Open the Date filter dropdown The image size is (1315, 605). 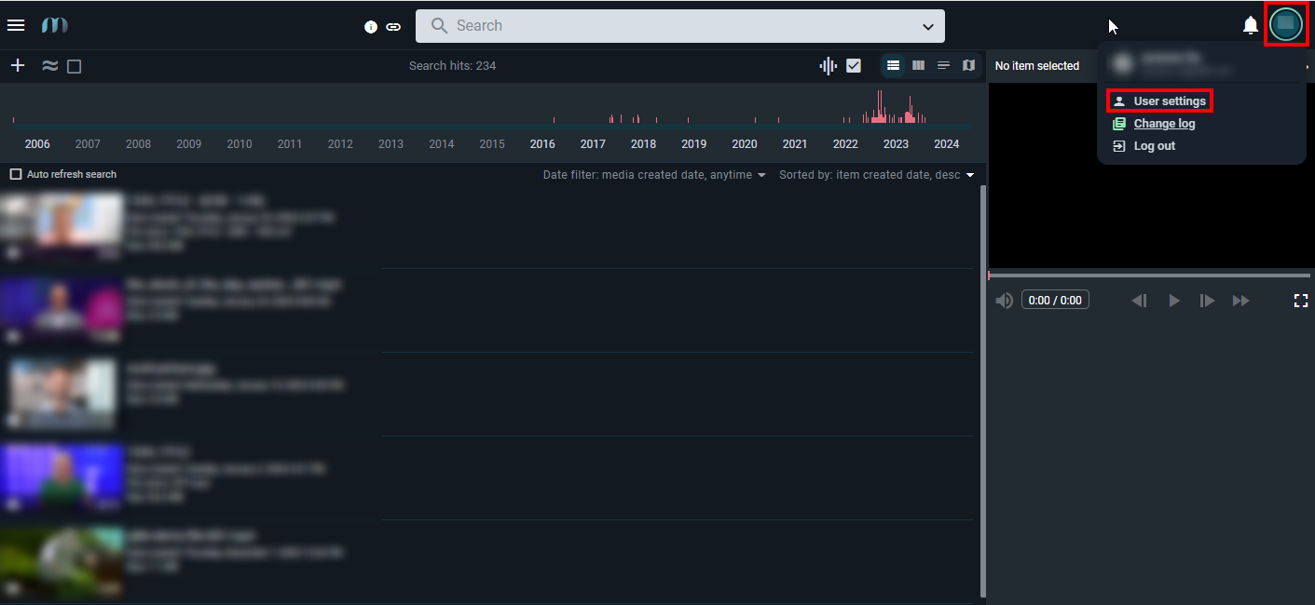(654, 175)
